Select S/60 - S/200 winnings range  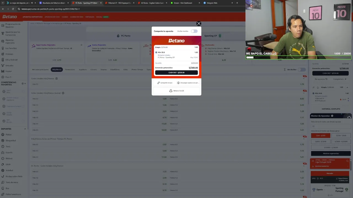[x=320, y=136]
